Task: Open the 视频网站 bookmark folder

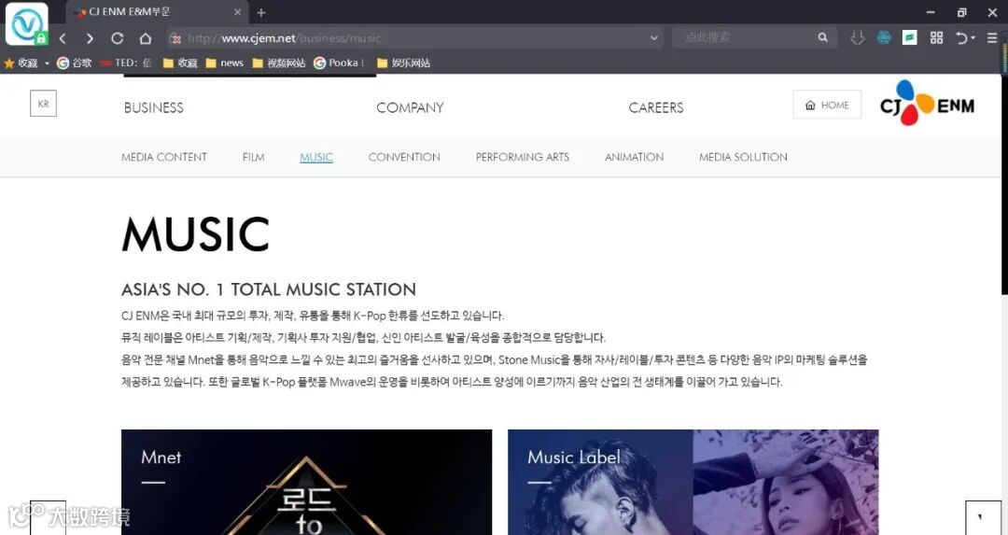Action: click(279, 63)
